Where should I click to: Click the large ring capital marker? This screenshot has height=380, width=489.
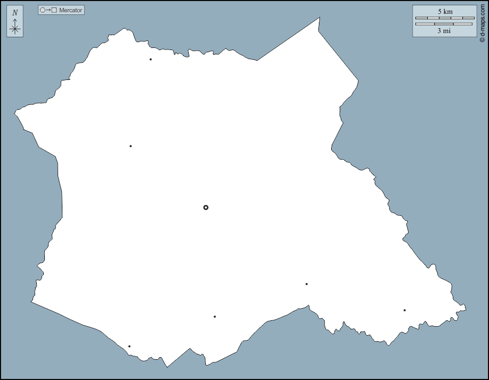pos(206,207)
